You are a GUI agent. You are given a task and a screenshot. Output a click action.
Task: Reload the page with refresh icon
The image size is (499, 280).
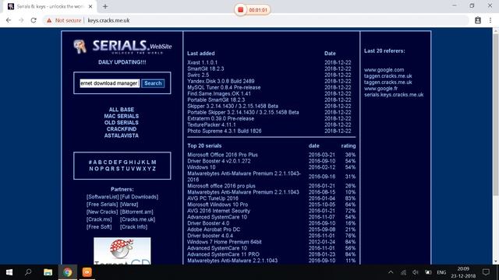(x=34, y=20)
